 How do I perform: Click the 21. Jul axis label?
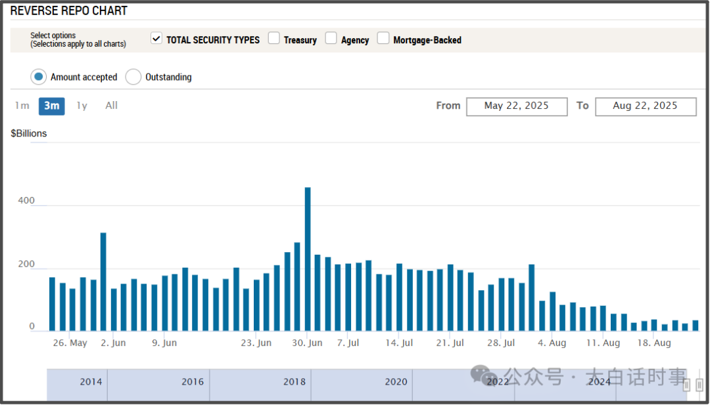[x=450, y=343]
